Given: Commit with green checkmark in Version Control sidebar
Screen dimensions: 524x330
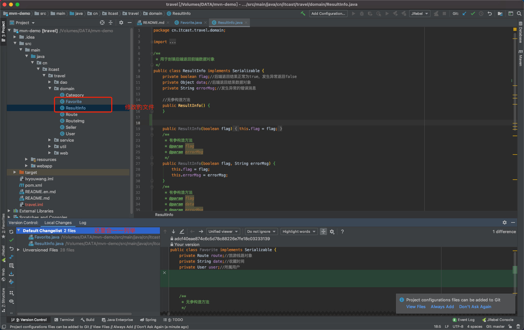Looking at the screenshot, I should click(11, 240).
